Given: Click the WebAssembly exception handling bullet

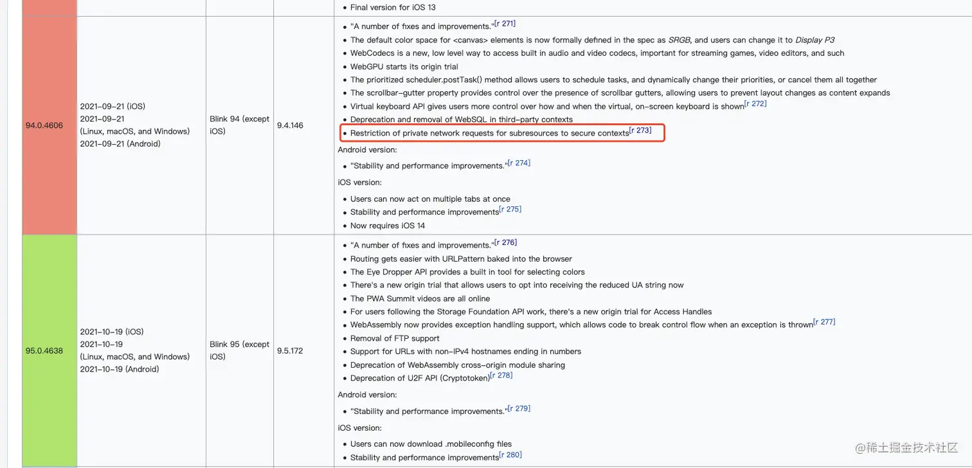Looking at the screenshot, I should pos(582,325).
